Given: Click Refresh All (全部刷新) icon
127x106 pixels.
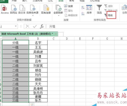Looking at the screenshot, I should click(x=58, y=8).
